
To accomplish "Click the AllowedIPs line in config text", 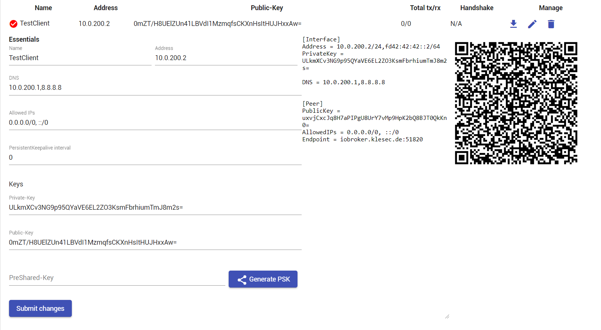I will [x=351, y=132].
